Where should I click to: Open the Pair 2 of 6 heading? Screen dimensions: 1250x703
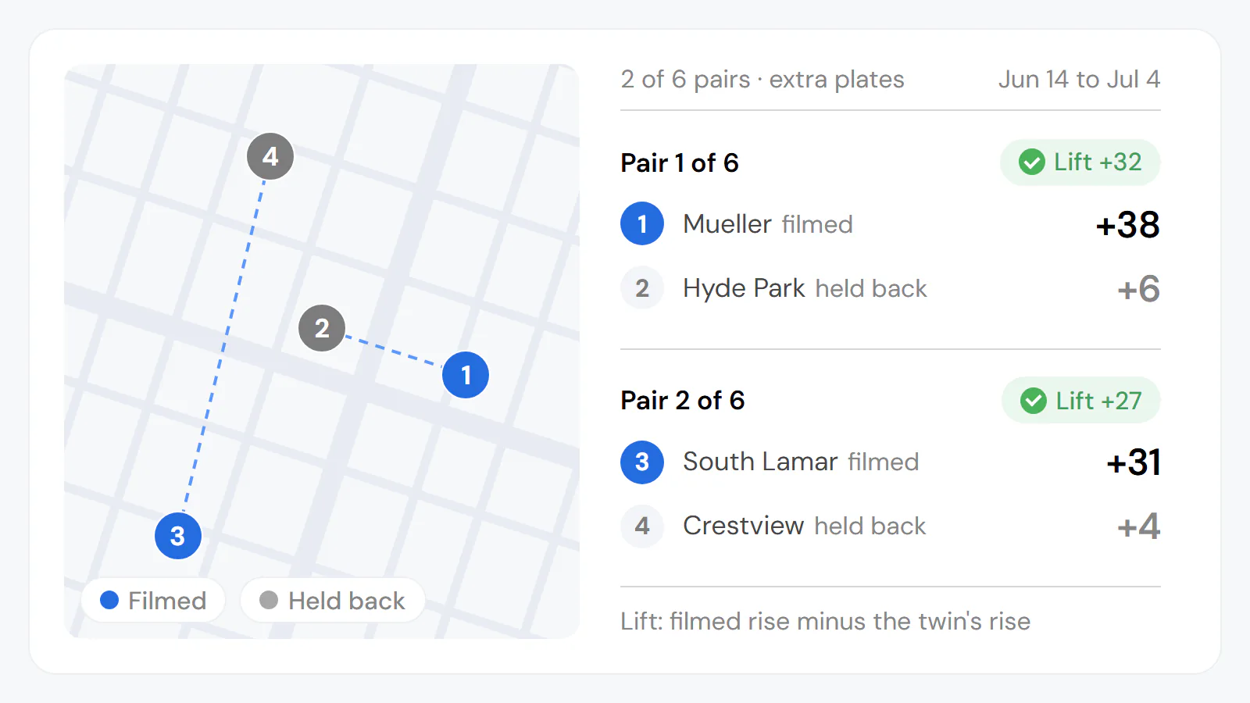[683, 400]
